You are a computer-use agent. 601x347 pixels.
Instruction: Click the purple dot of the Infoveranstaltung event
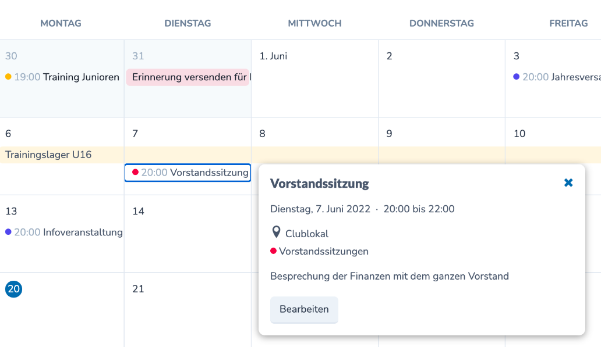(8, 232)
